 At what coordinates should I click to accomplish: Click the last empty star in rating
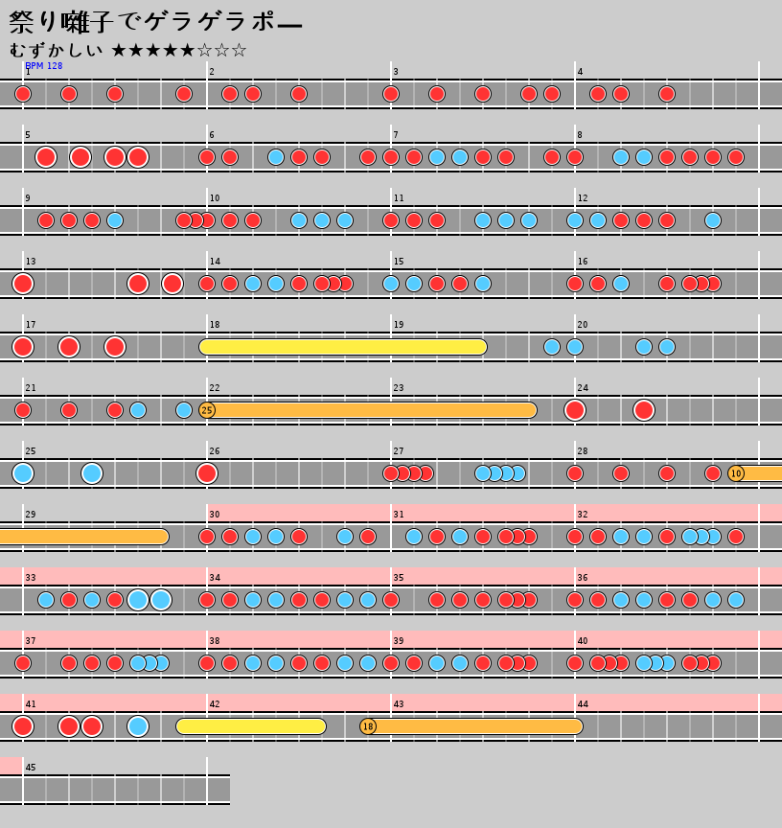tap(239, 50)
